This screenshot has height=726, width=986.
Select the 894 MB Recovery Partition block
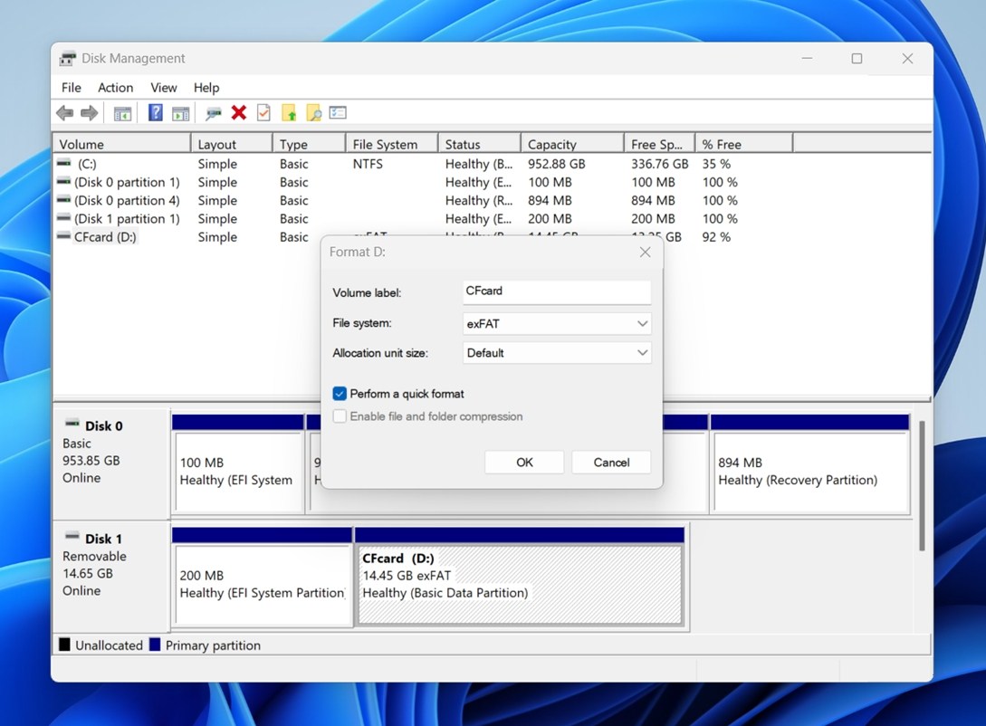pos(810,471)
